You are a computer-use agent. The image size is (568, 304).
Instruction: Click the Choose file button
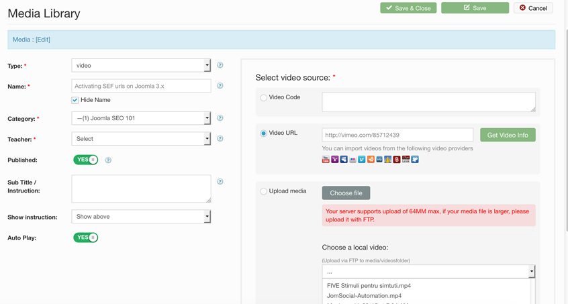pyautogui.click(x=346, y=193)
